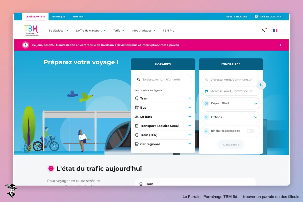Swap departure and arrival with arrows button
The width and height of the screenshot is (303, 202).
pos(261,85)
